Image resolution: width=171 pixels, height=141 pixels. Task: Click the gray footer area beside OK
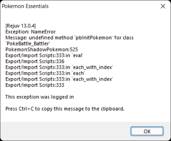[66, 131]
